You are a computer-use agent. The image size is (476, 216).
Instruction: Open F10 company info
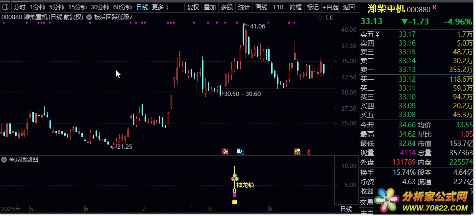click(278, 7)
